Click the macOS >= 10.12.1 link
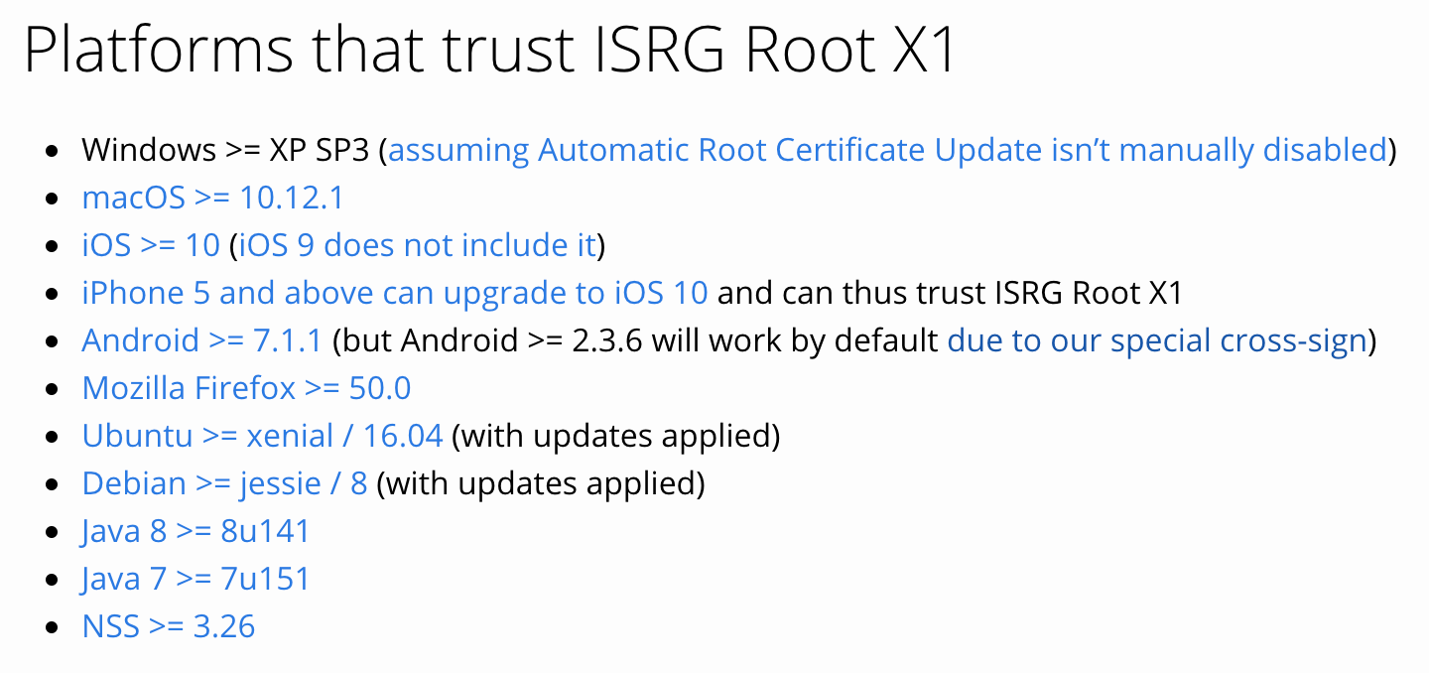This screenshot has width=1429, height=673. [212, 197]
